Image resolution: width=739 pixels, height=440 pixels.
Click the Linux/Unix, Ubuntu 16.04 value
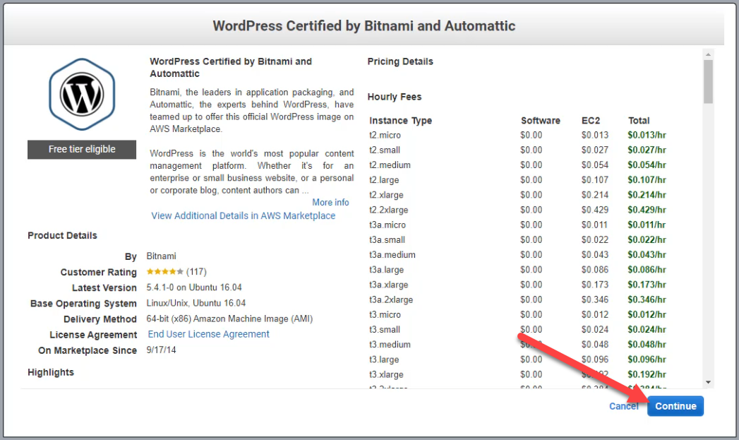[x=196, y=303]
